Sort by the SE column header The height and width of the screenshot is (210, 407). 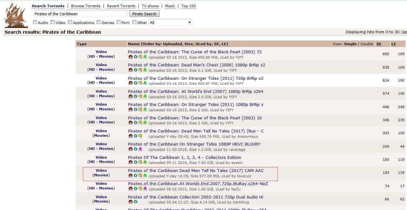(x=379, y=44)
